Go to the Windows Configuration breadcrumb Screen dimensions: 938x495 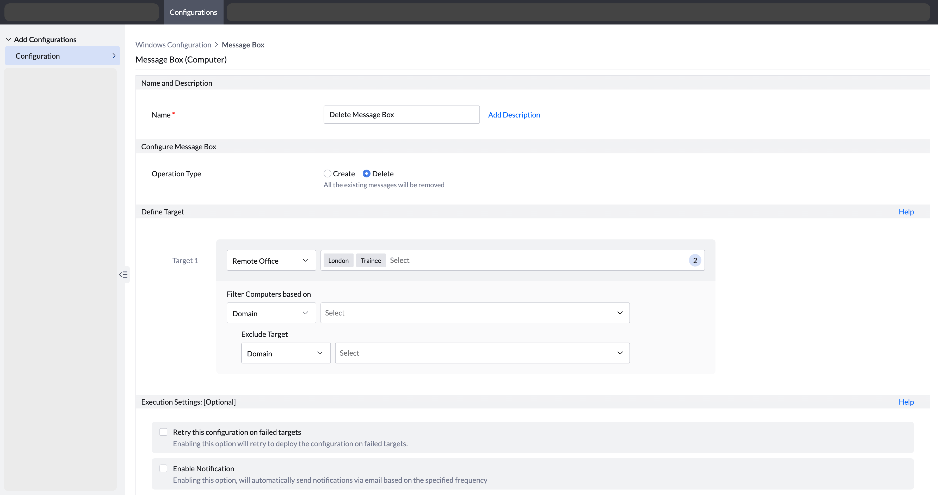pos(173,44)
